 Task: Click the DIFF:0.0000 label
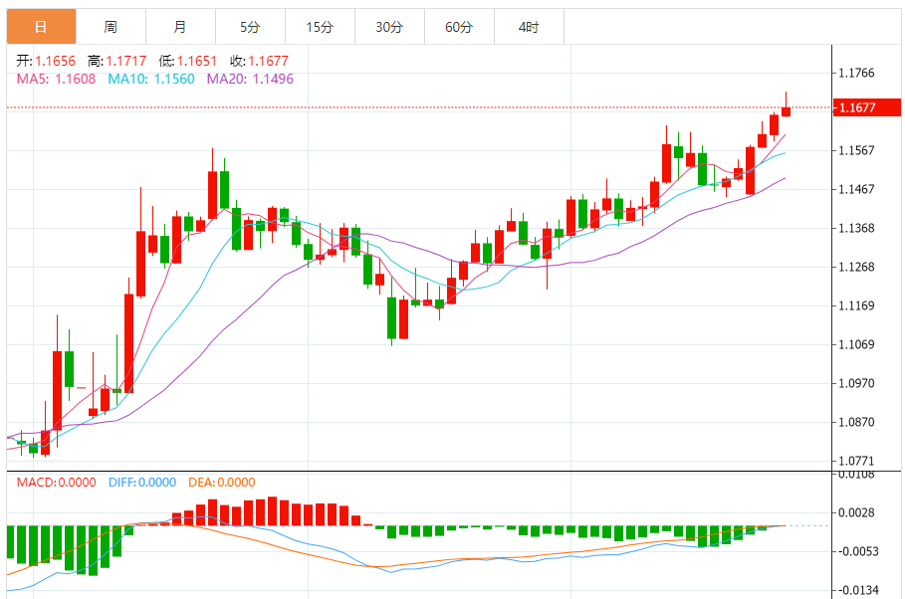point(142,483)
